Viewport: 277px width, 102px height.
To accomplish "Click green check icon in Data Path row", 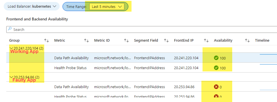I will 216,58.
